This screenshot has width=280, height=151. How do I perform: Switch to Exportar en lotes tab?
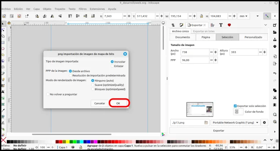(204, 31)
